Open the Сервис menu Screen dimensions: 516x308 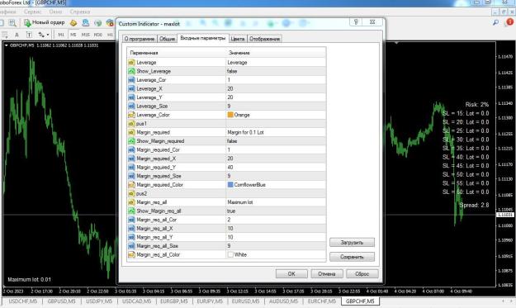point(32,12)
